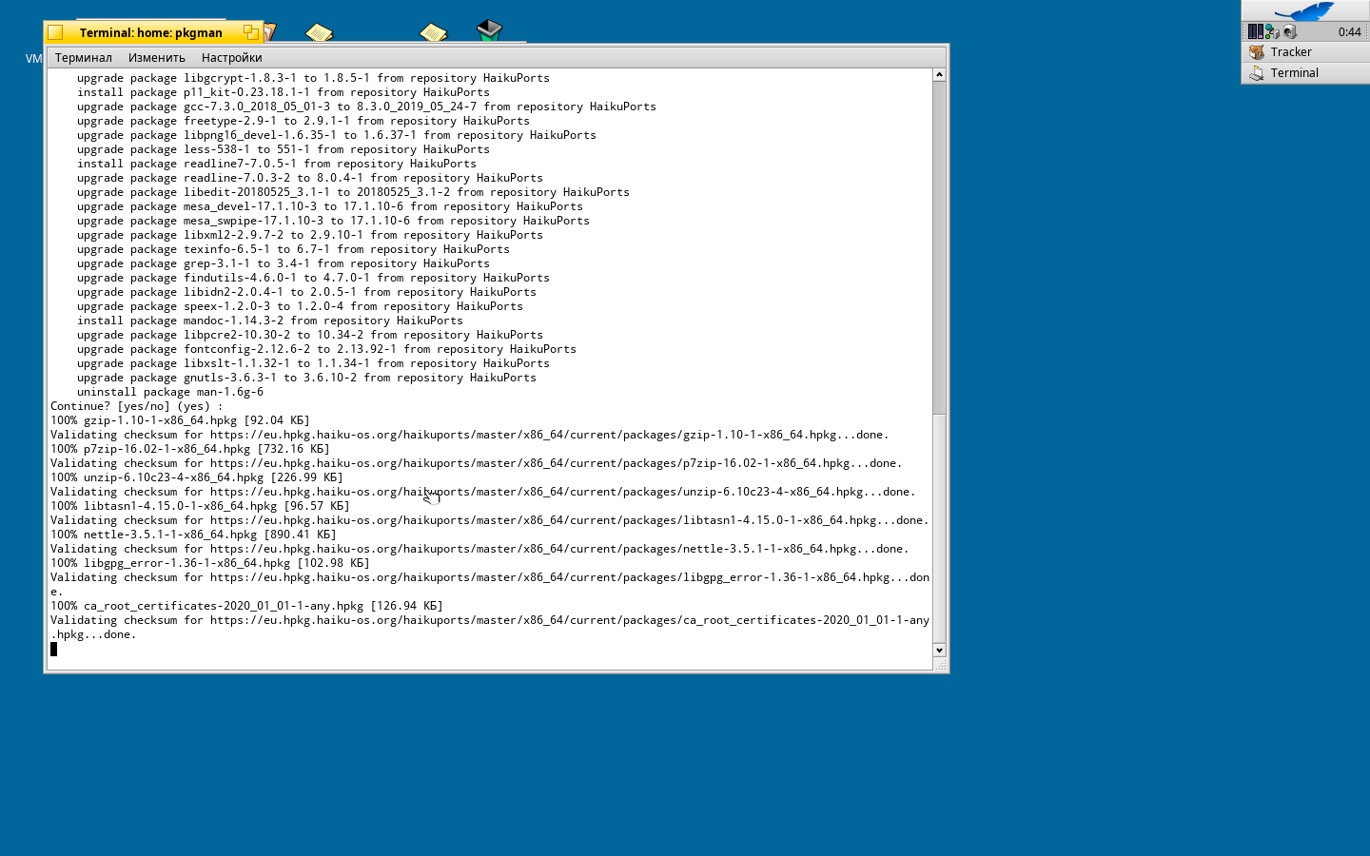Click the 'upgrade package libxml2-2.9.7-2' line

[310, 235]
